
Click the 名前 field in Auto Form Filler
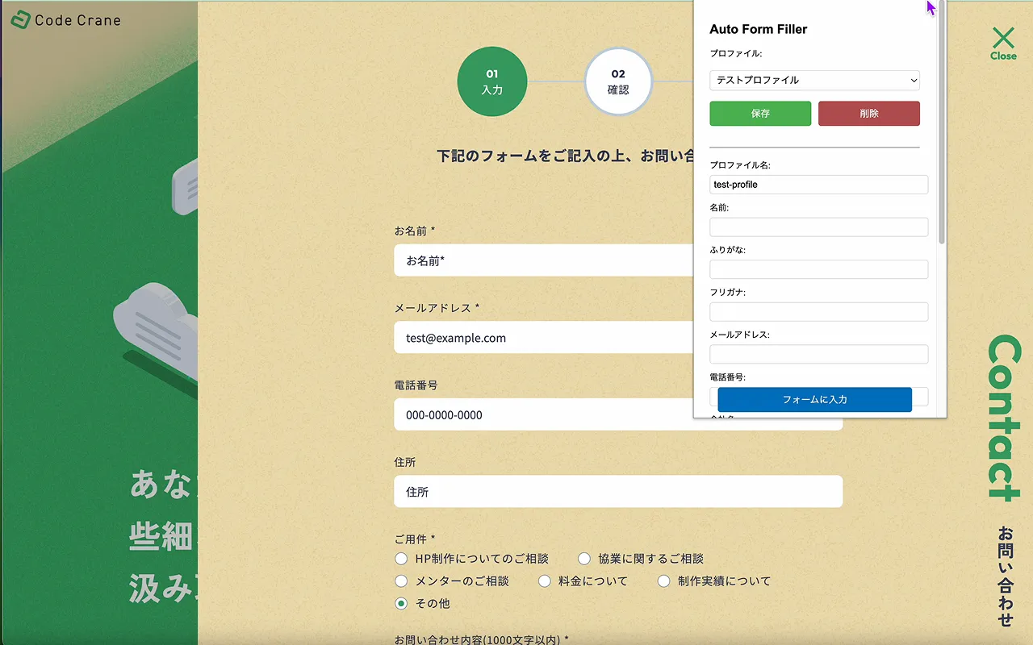tap(818, 227)
